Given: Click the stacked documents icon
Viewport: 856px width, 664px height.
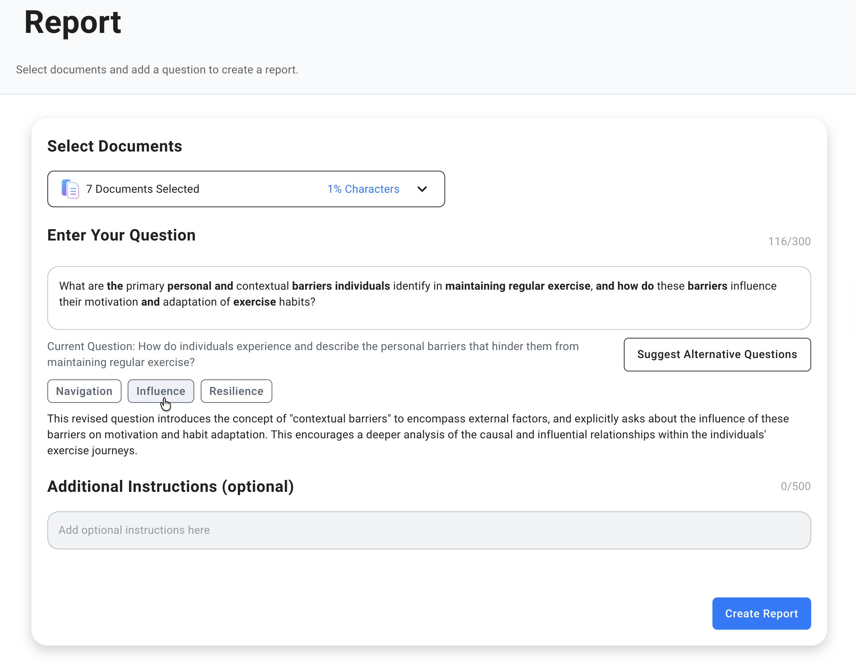Looking at the screenshot, I should 70,189.
